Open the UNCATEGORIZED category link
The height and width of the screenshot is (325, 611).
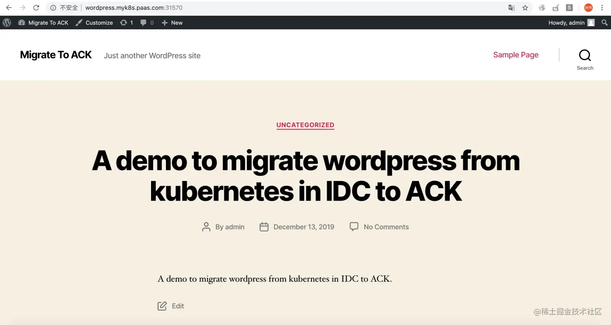[305, 125]
